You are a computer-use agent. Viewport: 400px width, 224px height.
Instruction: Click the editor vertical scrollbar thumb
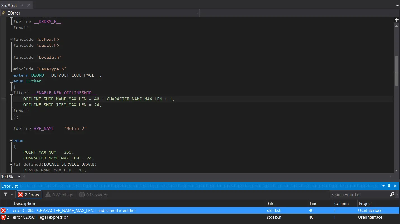point(396,71)
